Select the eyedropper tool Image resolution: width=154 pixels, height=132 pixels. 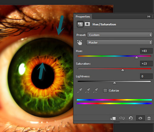[x=80, y=90]
